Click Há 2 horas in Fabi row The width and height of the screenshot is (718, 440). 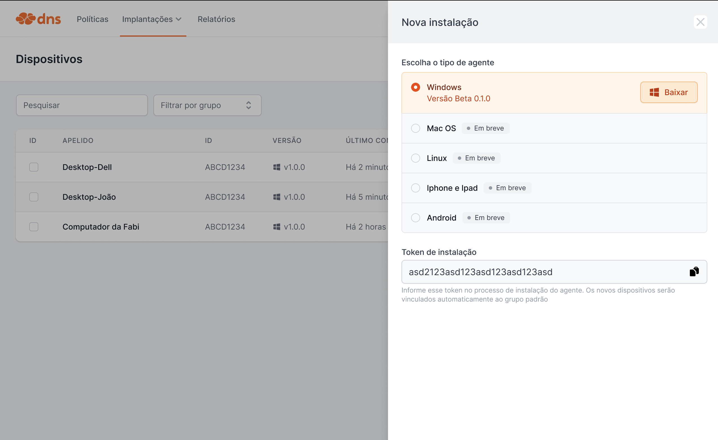[366, 226]
